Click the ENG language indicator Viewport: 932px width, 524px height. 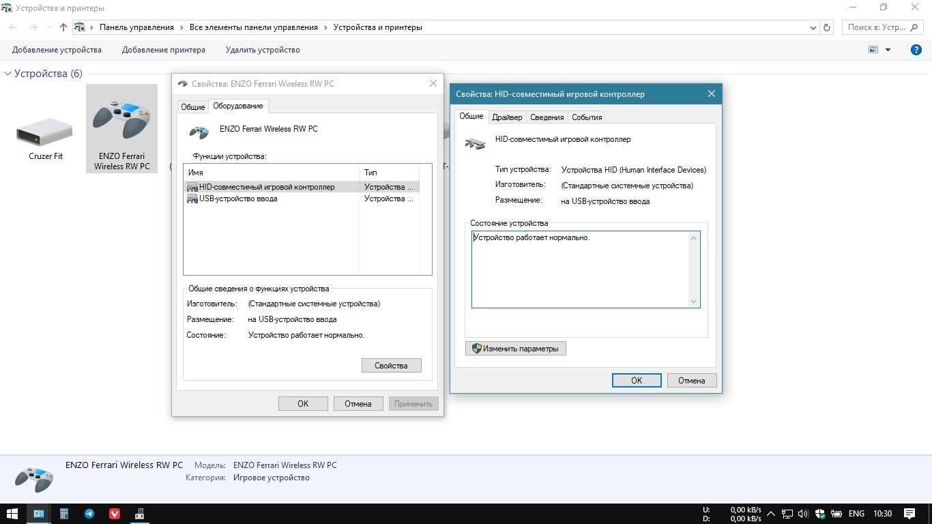[856, 514]
